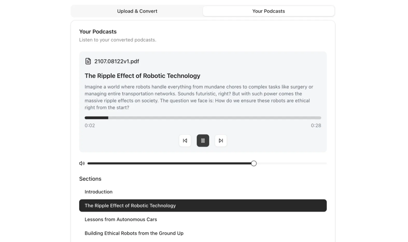Viewport: 408px width, 242px height.
Task: Open Building Ethical Robots from the Ground Up
Action: point(134,233)
